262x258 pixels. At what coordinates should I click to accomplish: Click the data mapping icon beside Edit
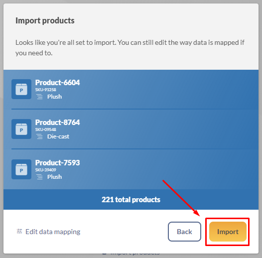[x=19, y=231]
